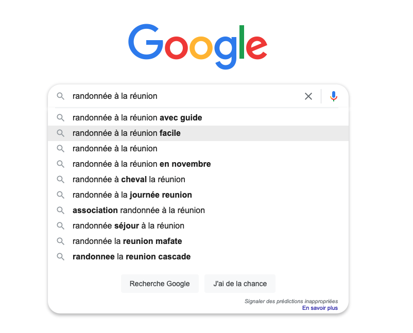413x333 pixels.
Task: Click the Google logo
Action: coord(198,47)
